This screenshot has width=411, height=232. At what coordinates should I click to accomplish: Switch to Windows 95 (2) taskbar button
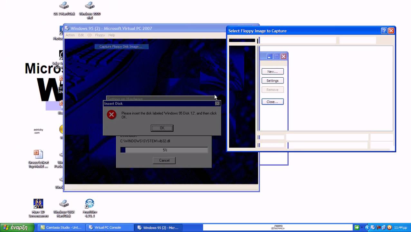click(x=158, y=227)
